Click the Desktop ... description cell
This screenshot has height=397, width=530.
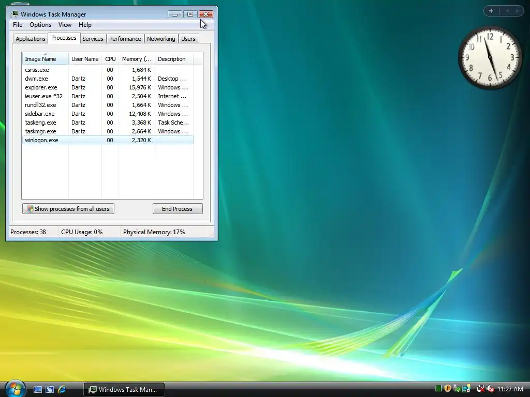(172, 79)
